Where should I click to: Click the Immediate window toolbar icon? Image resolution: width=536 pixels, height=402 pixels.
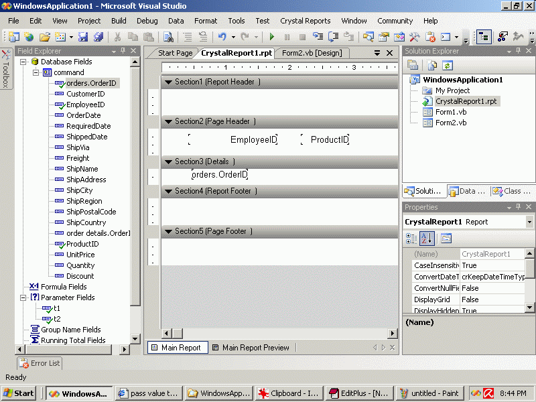(446, 37)
